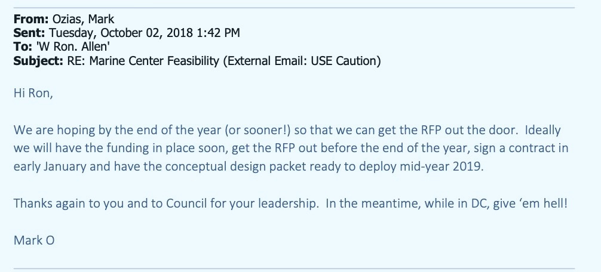Click the "From:" header label
The height and width of the screenshot is (272, 601).
(32, 19)
